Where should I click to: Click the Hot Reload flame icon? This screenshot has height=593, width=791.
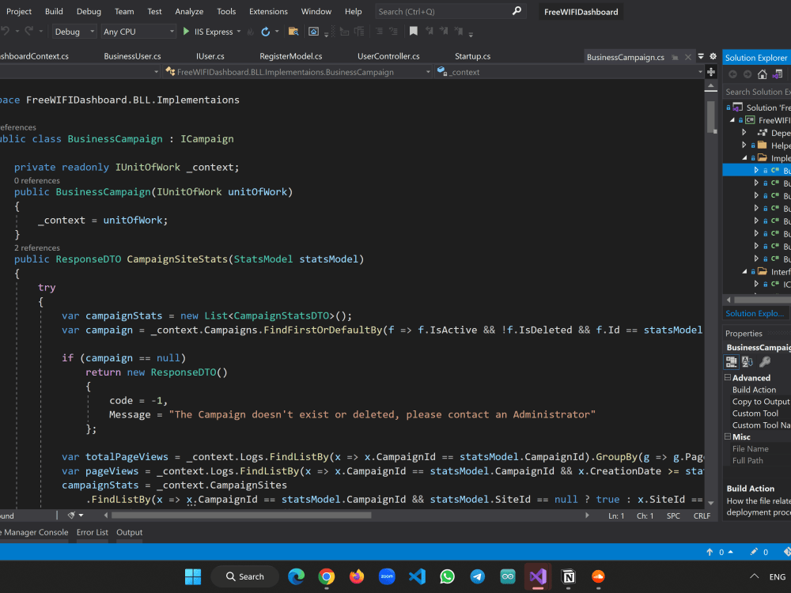[250, 32]
